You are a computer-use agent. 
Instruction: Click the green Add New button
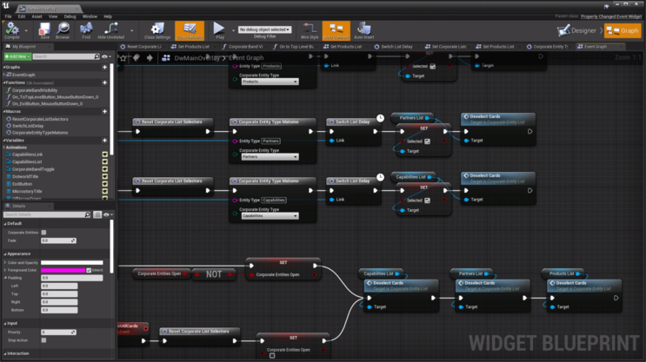click(x=17, y=56)
